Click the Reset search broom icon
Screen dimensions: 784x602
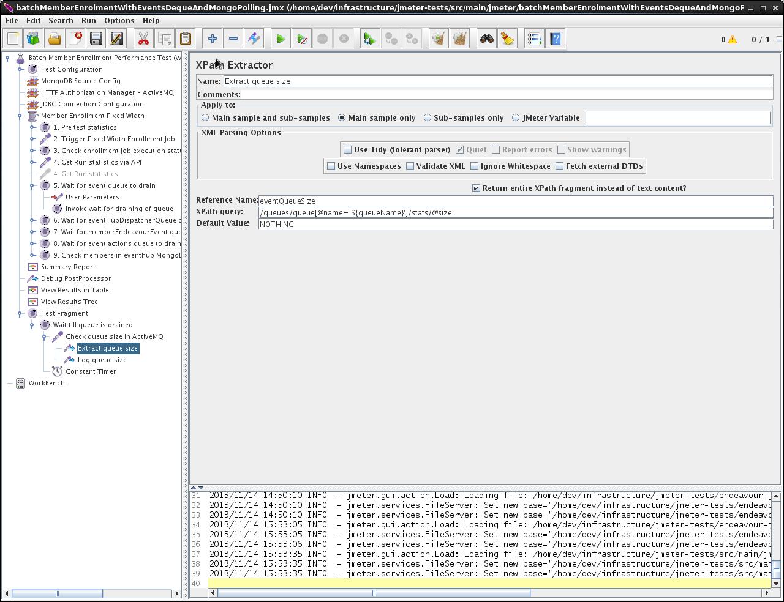pos(508,39)
